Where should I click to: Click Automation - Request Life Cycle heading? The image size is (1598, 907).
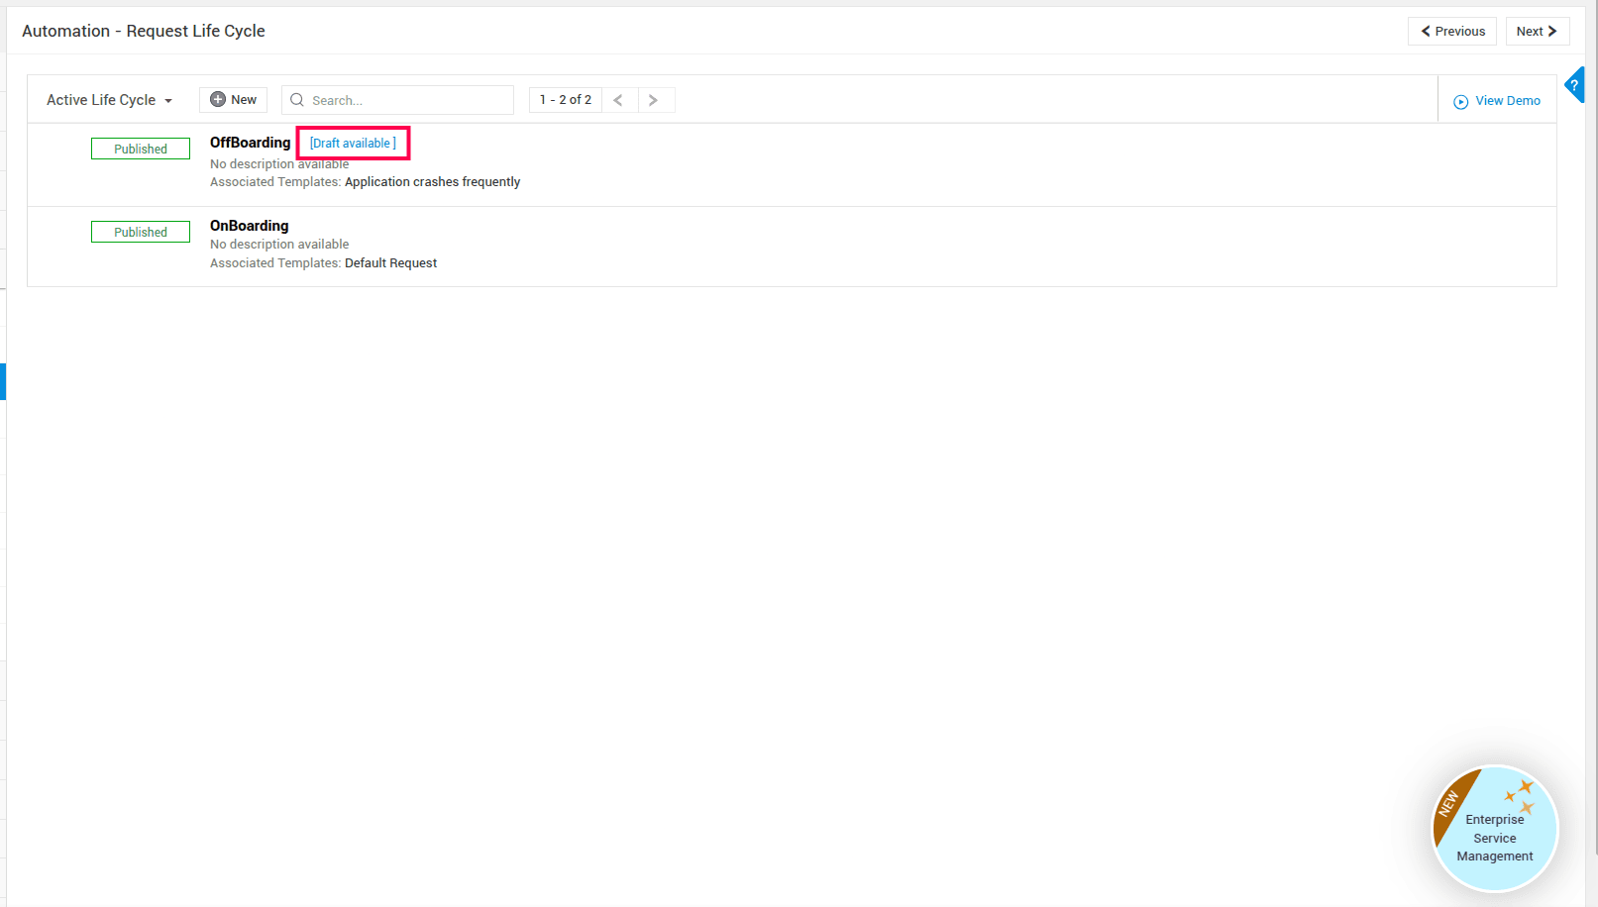pos(144,31)
